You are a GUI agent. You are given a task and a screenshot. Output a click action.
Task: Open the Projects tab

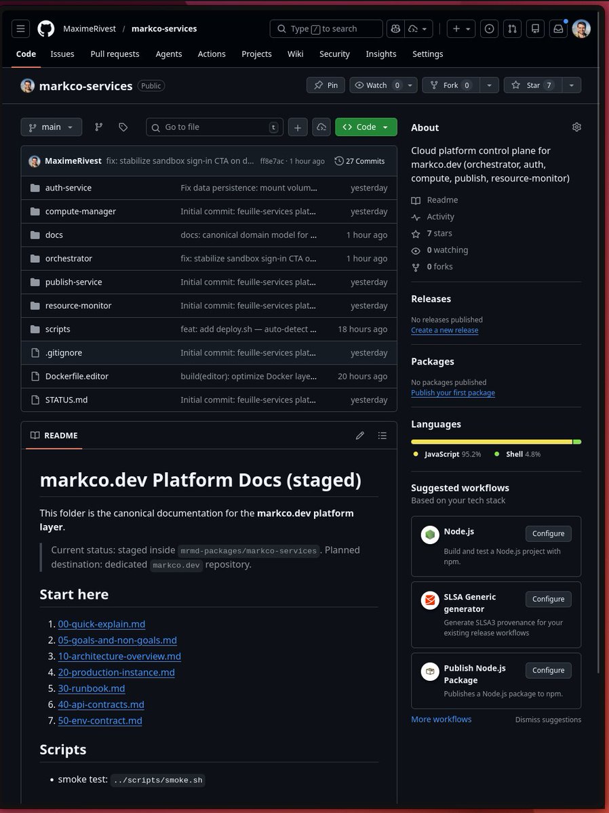256,54
